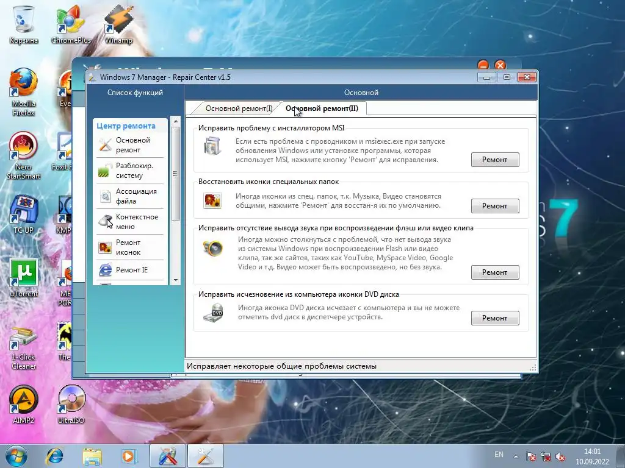Minimize the background Windows 7 Manager window

point(483,65)
